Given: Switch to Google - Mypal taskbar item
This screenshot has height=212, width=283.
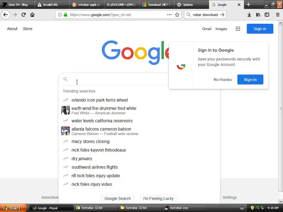Looking at the screenshot, I should point(51,208).
